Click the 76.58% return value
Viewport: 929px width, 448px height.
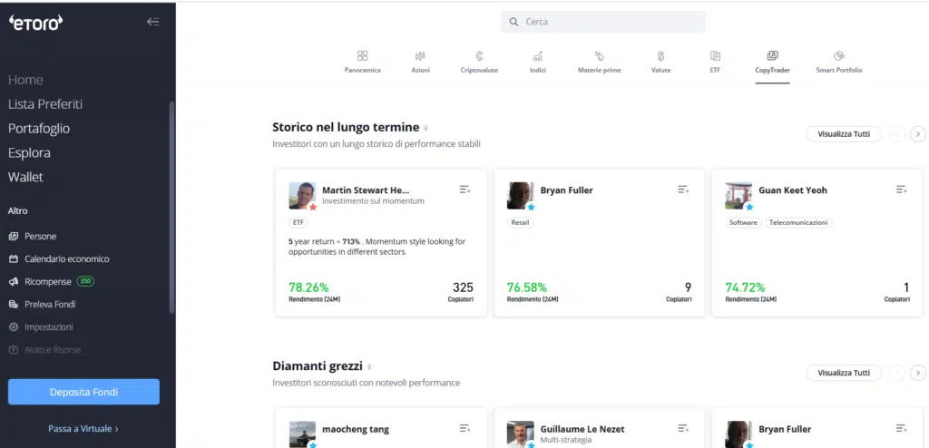(x=527, y=287)
